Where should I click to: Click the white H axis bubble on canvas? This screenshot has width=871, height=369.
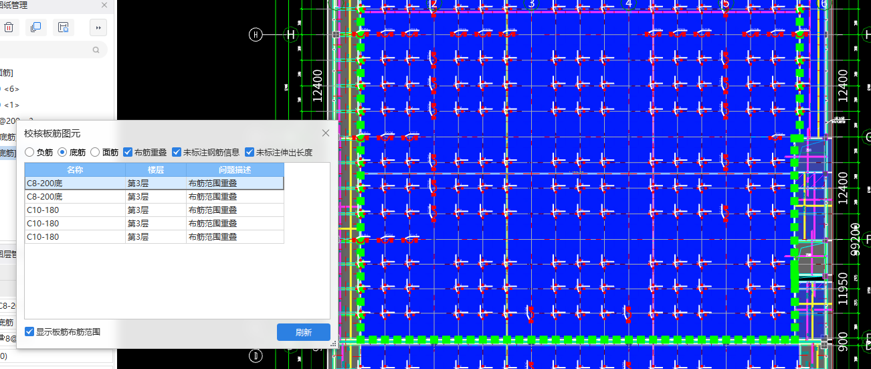pos(255,35)
